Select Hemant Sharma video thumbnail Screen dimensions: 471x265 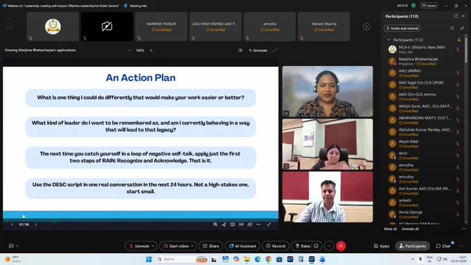pyautogui.click(x=324, y=27)
